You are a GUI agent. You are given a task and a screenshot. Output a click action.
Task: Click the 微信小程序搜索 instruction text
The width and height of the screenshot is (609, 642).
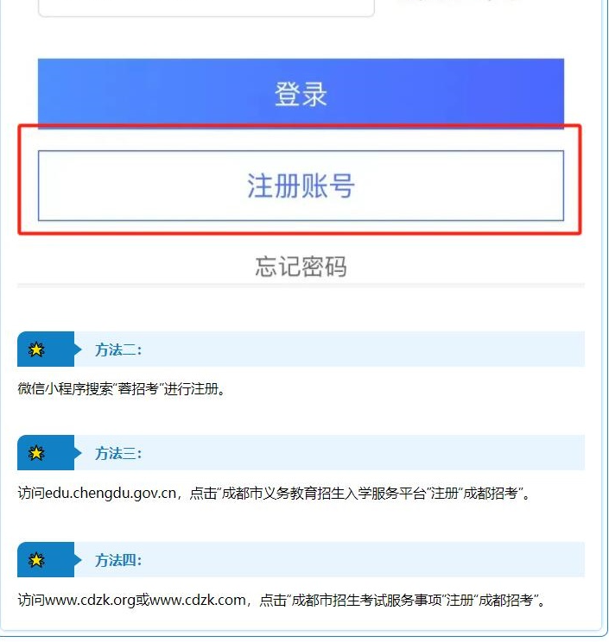(65, 388)
